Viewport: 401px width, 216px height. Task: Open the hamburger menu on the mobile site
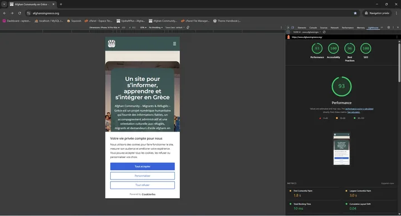[174, 44]
